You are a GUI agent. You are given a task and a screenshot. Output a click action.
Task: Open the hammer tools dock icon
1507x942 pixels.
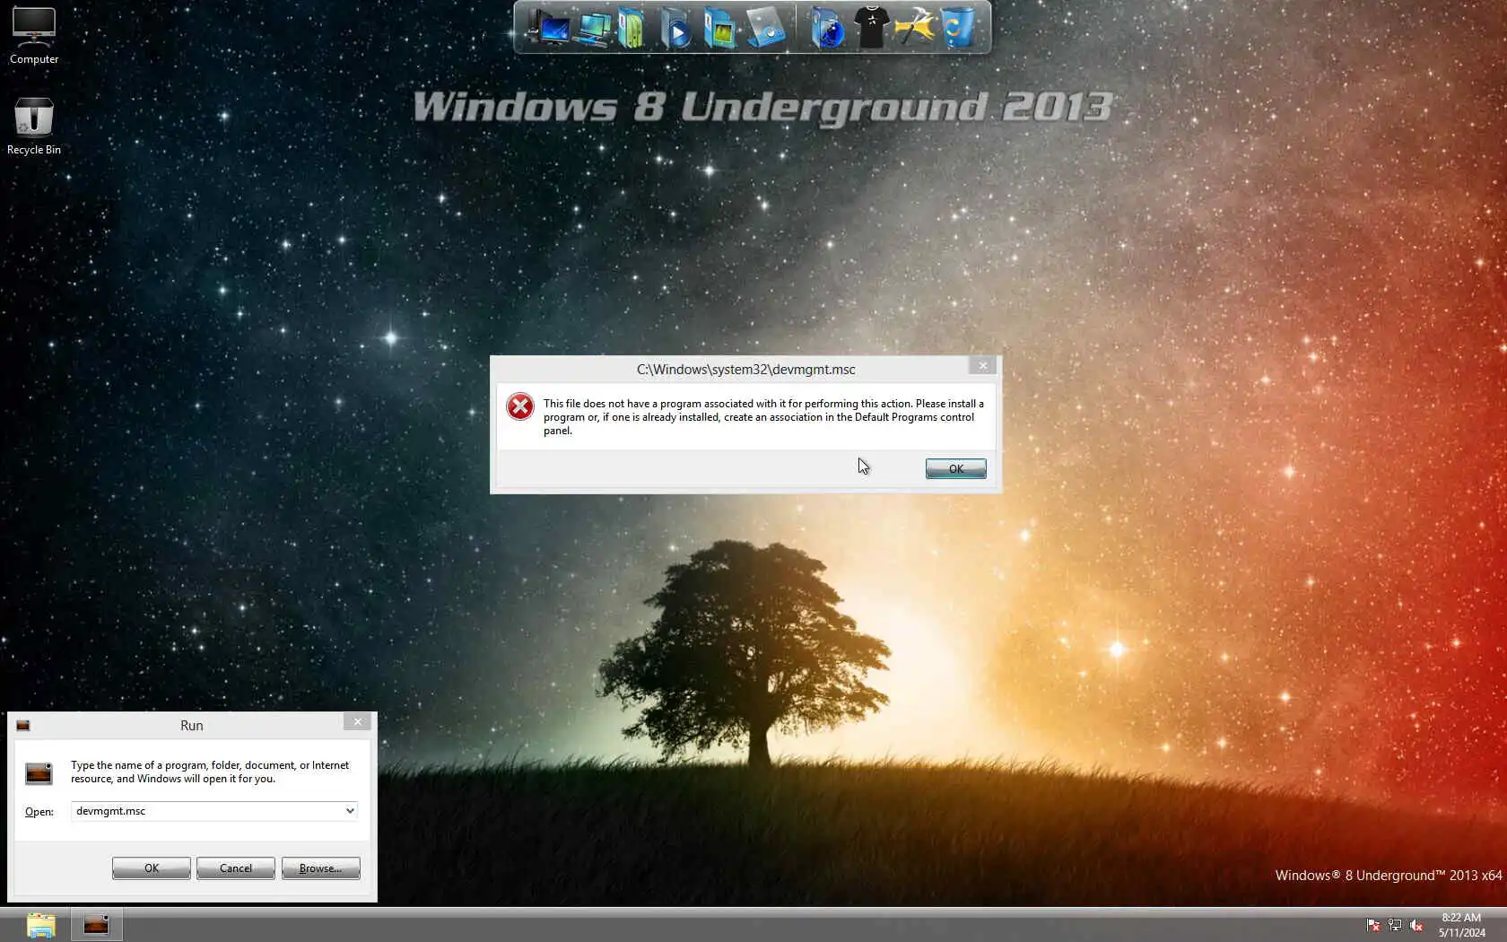915,27
